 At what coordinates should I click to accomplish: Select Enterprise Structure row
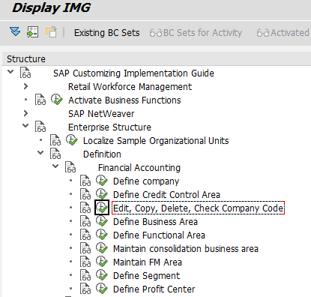click(109, 127)
